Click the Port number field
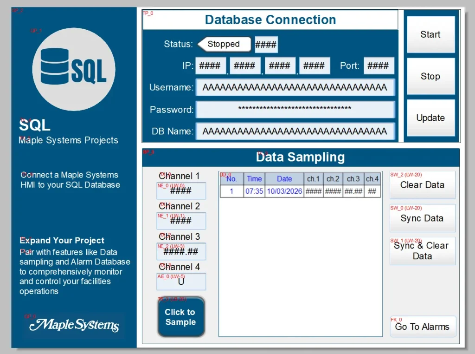Viewport: 475px width, 354px height. point(379,66)
